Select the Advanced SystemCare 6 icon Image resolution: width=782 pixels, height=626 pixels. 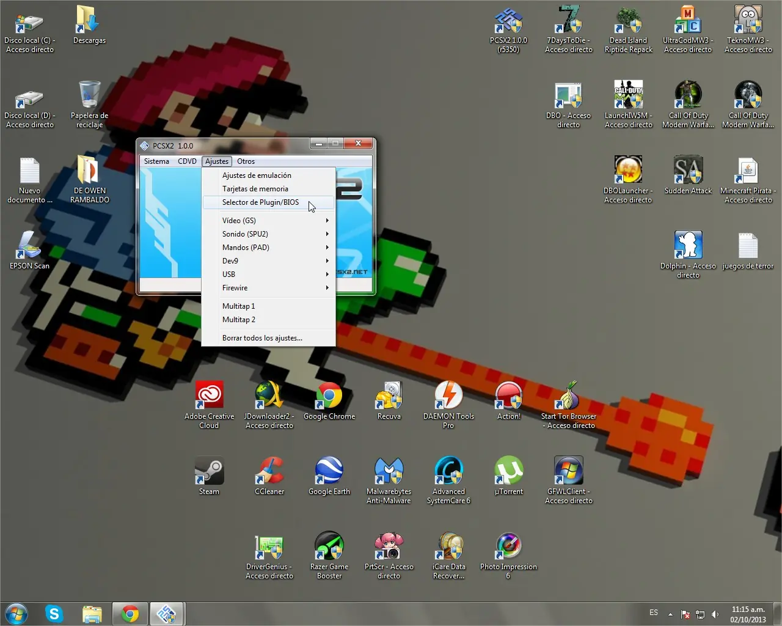(x=448, y=481)
